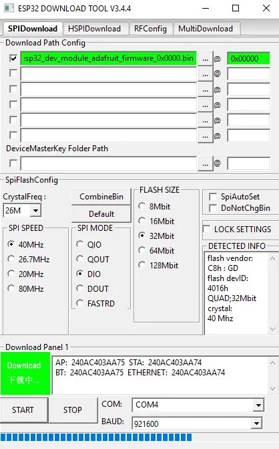Screen dimensions: 279x449
Task: Enable the SpiAutoSet checkbox
Action: coord(213,197)
